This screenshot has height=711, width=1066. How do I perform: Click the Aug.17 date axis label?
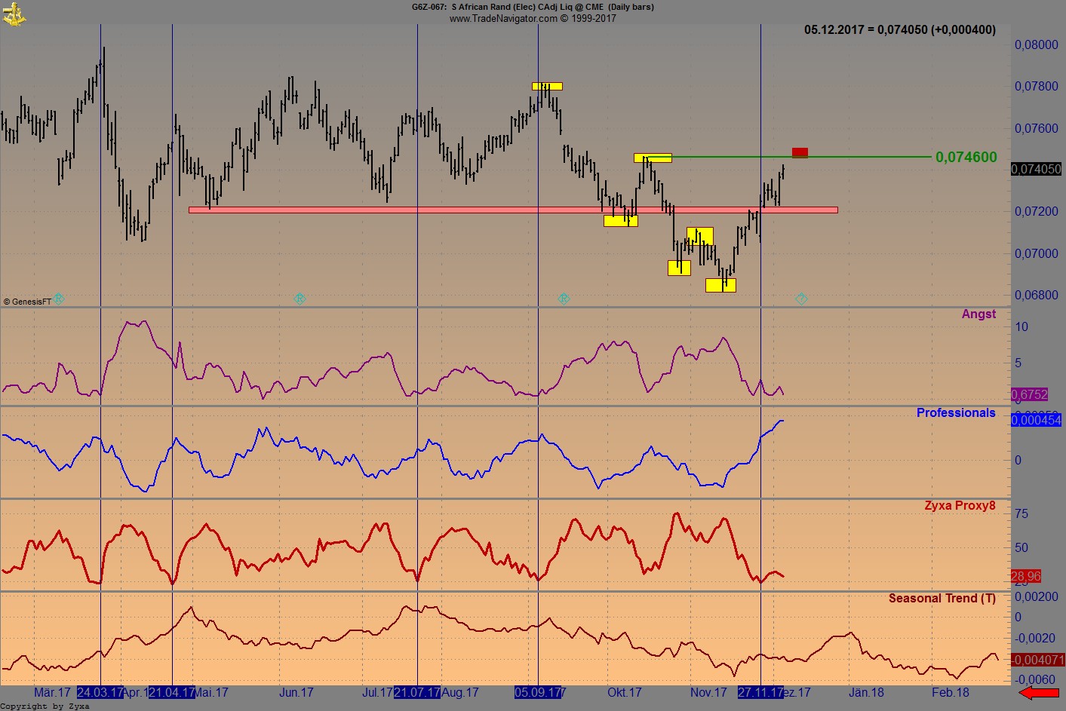(460, 692)
